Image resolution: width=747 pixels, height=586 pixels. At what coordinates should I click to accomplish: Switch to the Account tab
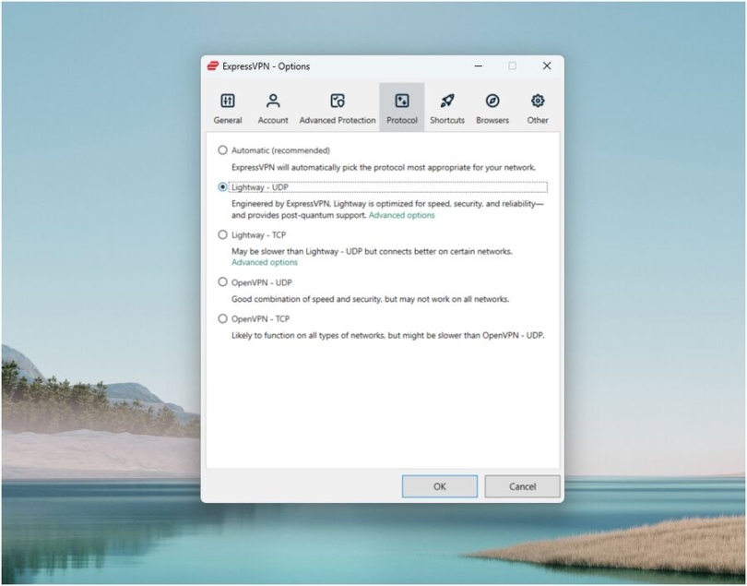click(x=273, y=106)
